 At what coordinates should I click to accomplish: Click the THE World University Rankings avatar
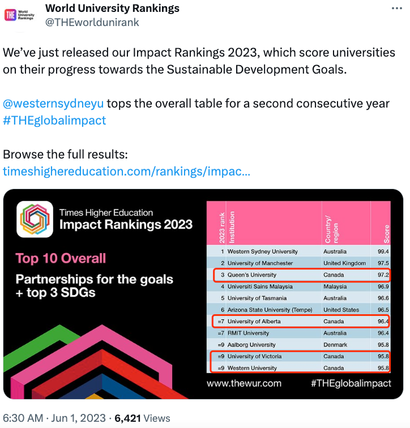[x=20, y=15]
